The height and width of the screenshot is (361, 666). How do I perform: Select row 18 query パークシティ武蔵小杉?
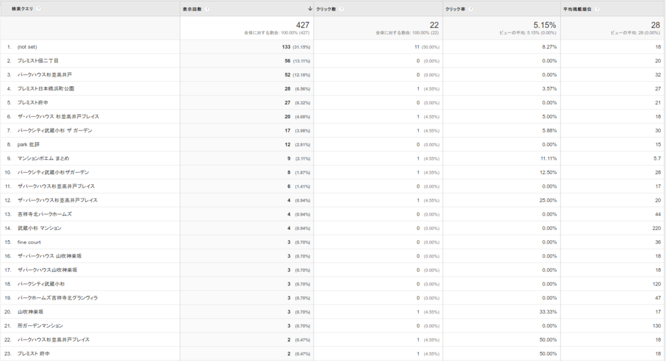41,284
